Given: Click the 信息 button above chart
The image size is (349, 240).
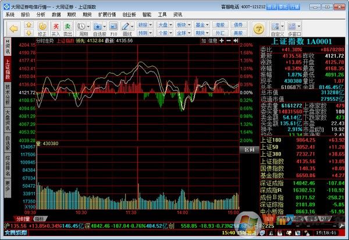Looking at the screenshot, I should [213, 41].
